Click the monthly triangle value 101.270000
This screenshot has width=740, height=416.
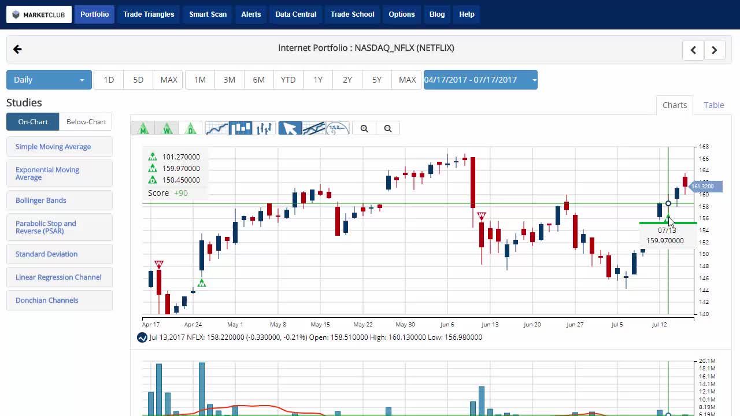point(181,157)
